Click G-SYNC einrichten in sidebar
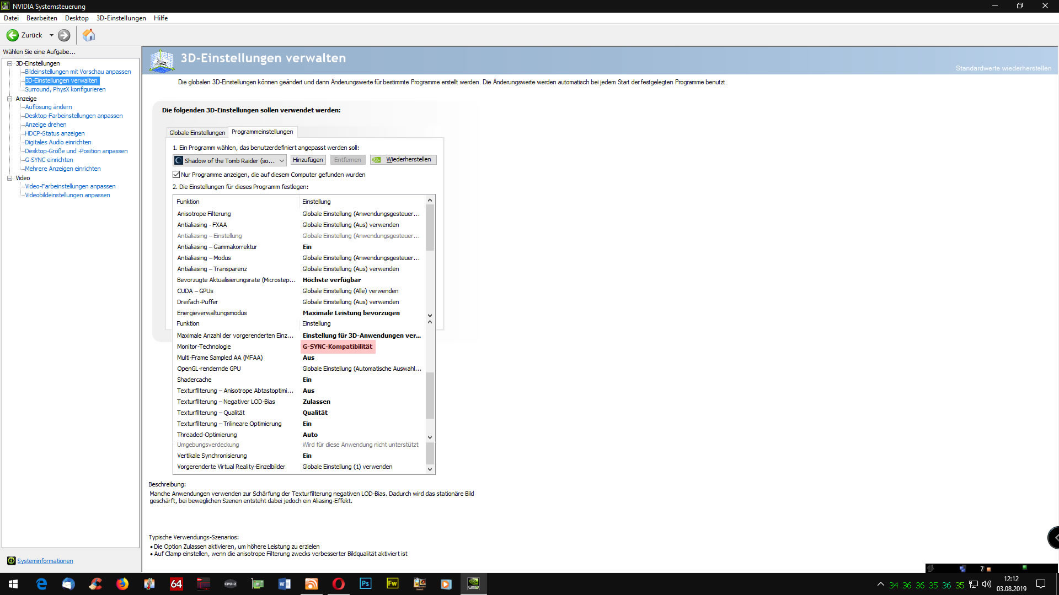Image resolution: width=1059 pixels, height=595 pixels. click(x=49, y=160)
